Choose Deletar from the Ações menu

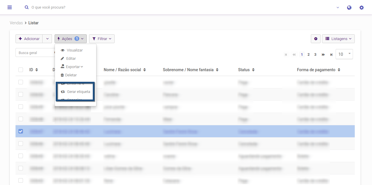tap(69, 75)
